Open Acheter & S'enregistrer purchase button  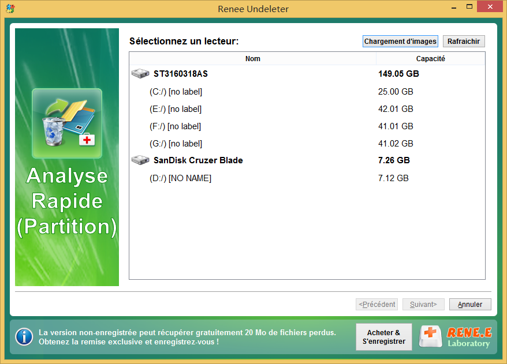[384, 337]
